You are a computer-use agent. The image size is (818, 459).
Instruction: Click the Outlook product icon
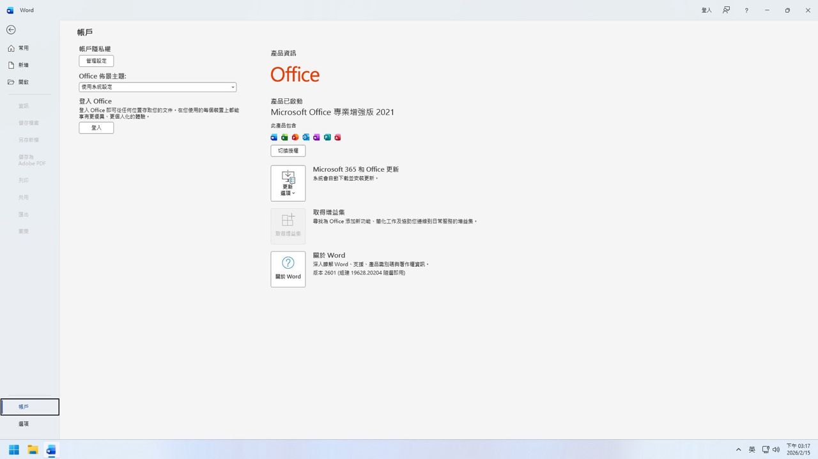(305, 137)
